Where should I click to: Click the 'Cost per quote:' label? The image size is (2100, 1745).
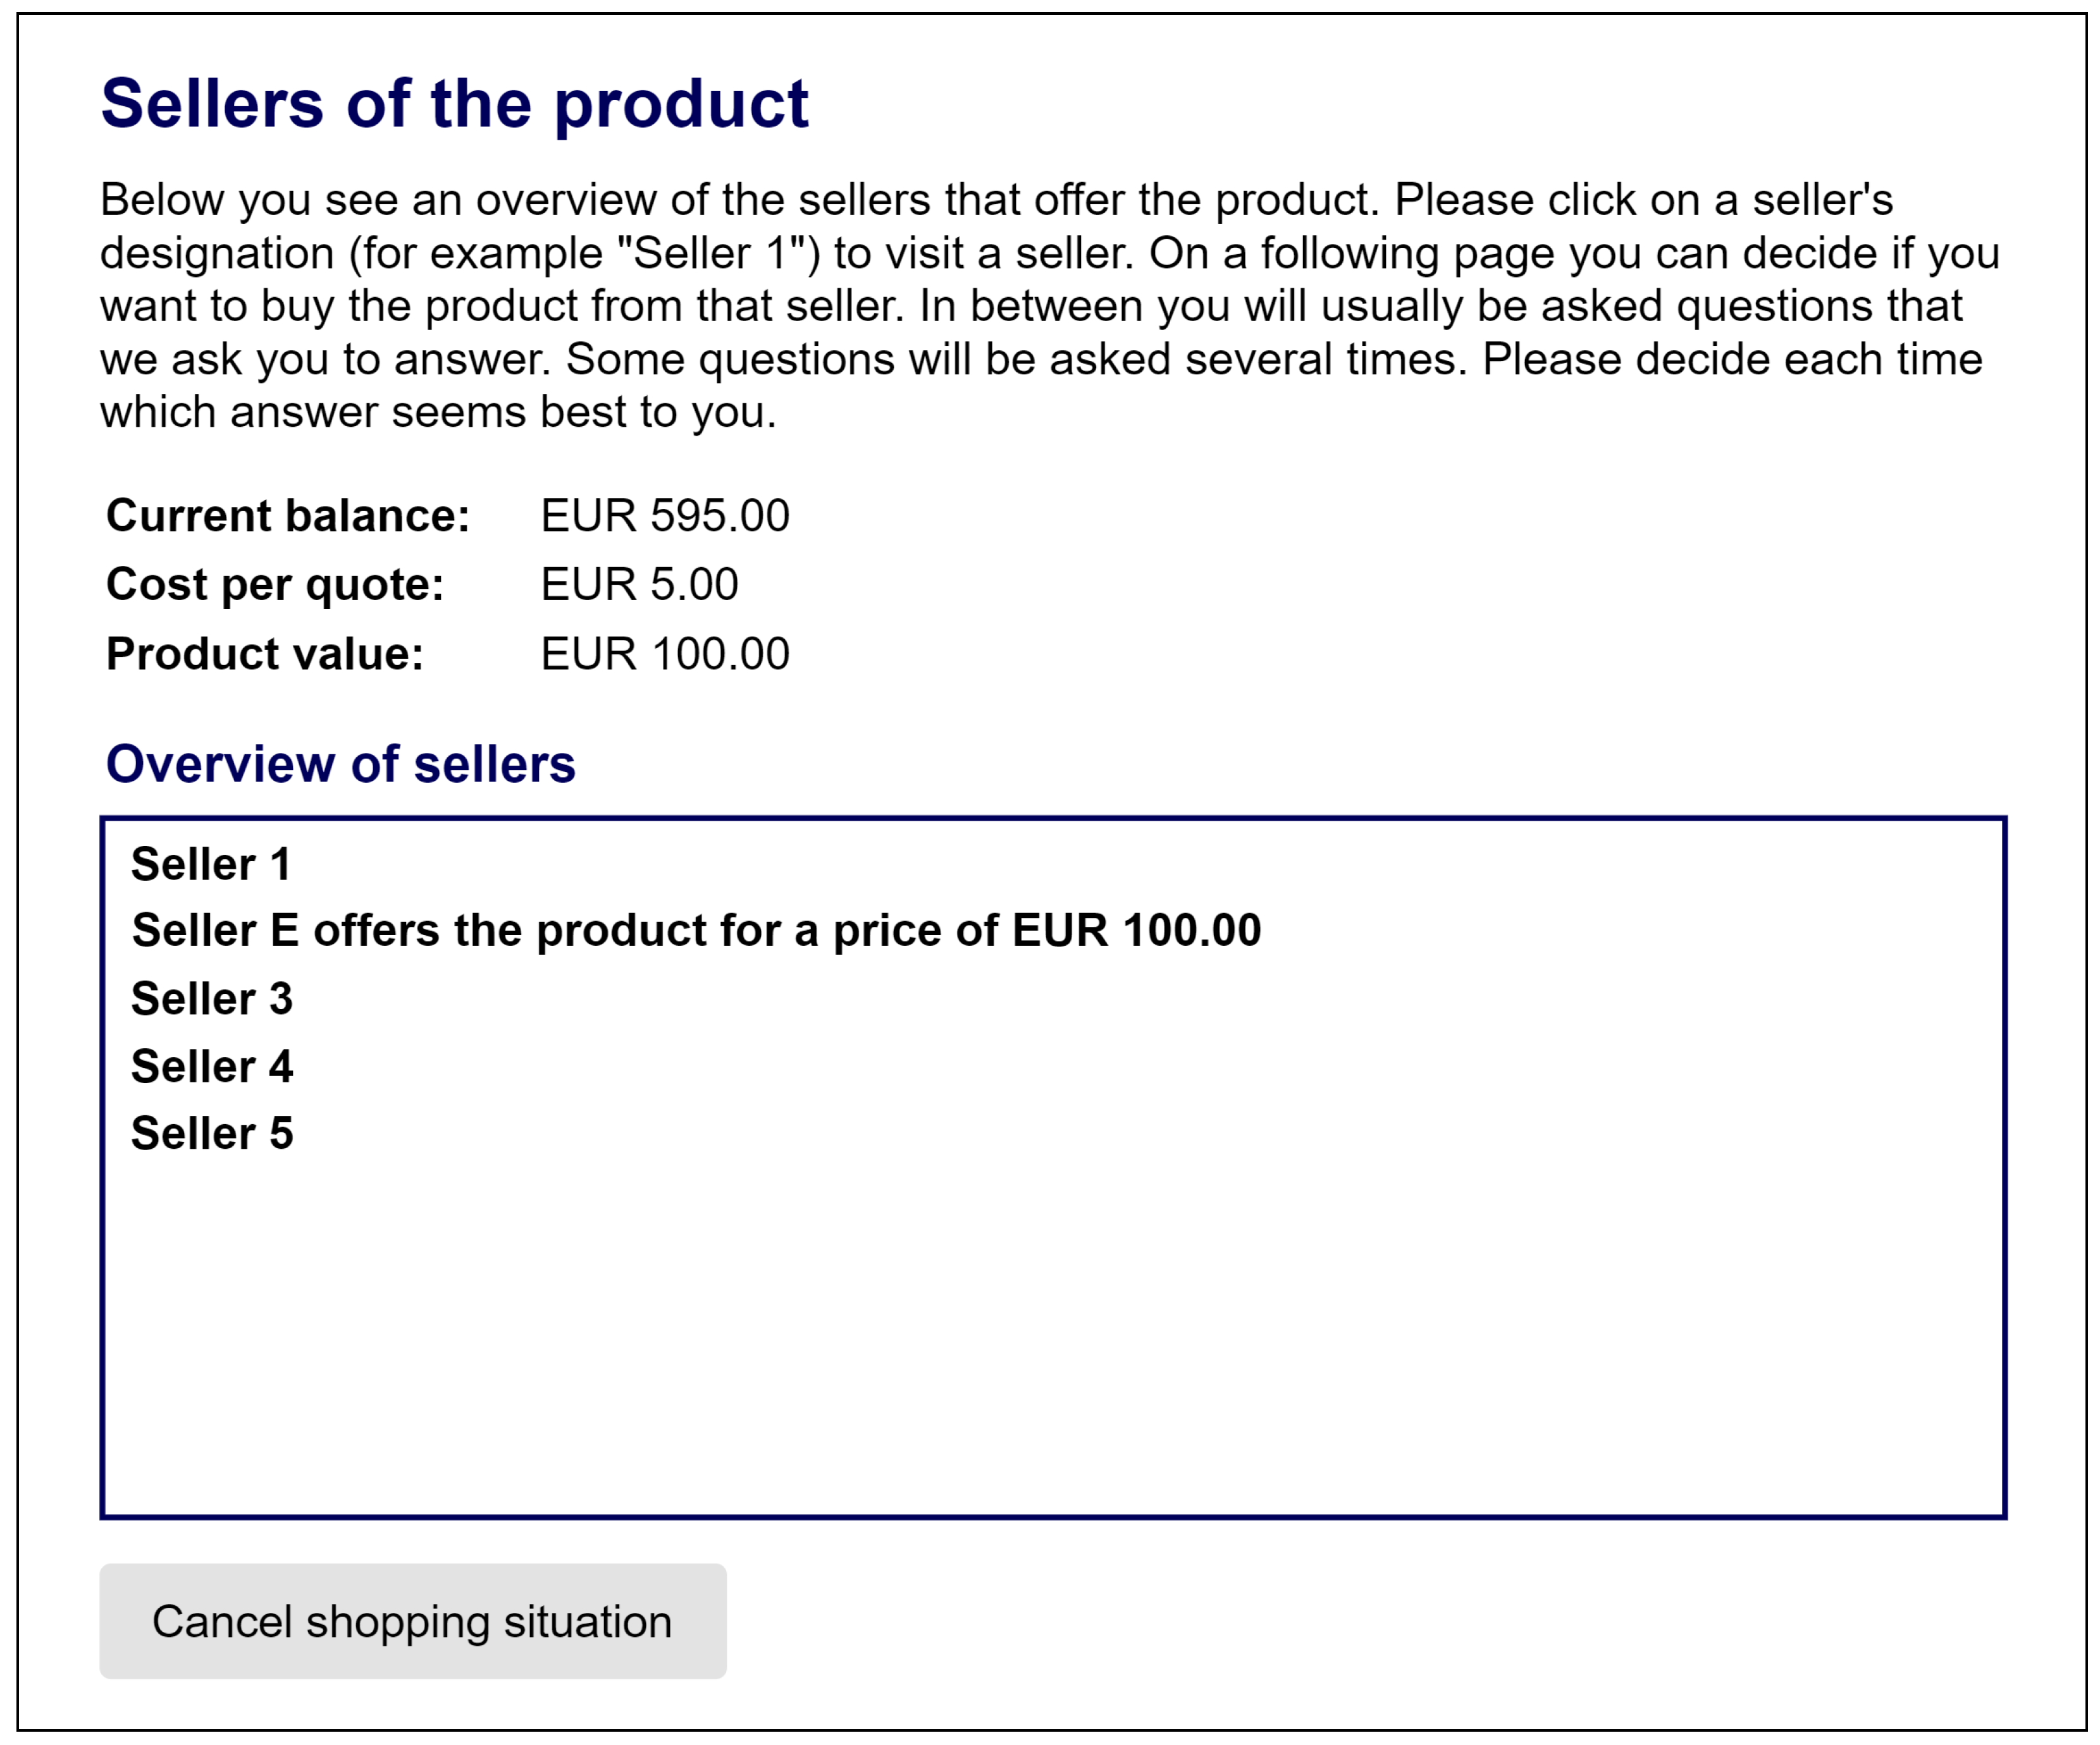[x=275, y=585]
